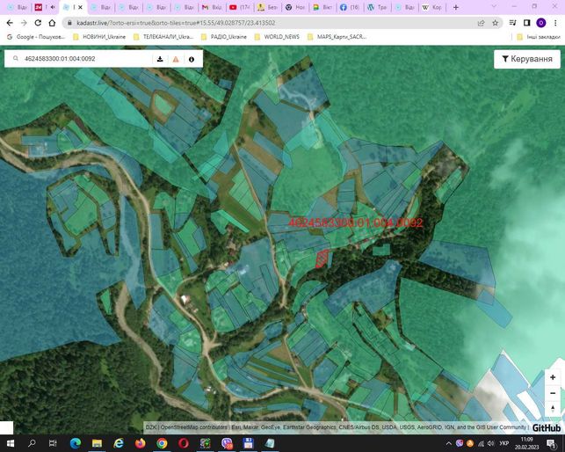Zoom out with the minus map button
The width and height of the screenshot is (565, 452).
pyautogui.click(x=553, y=393)
